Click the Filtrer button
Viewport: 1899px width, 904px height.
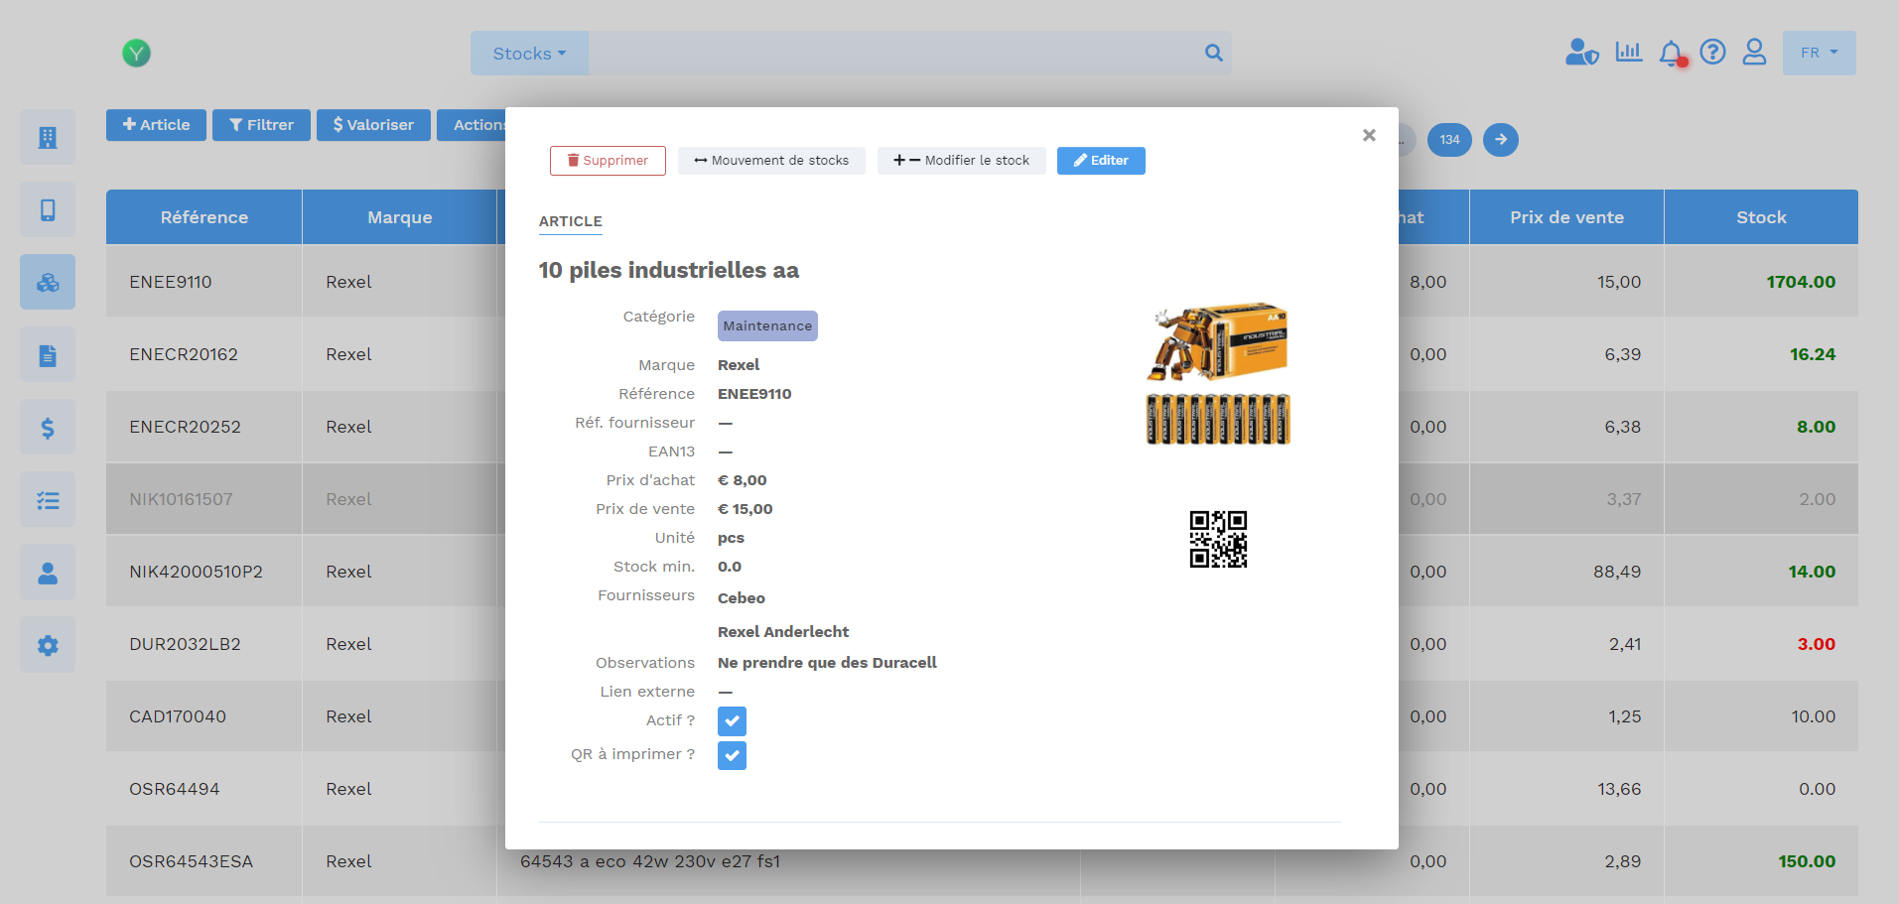coord(261,125)
